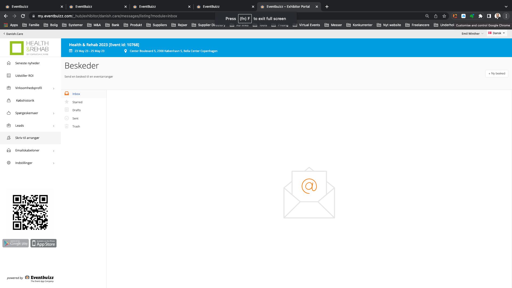Click the Købshistorik bag icon
Image resolution: width=512 pixels, height=288 pixels.
coord(9,101)
